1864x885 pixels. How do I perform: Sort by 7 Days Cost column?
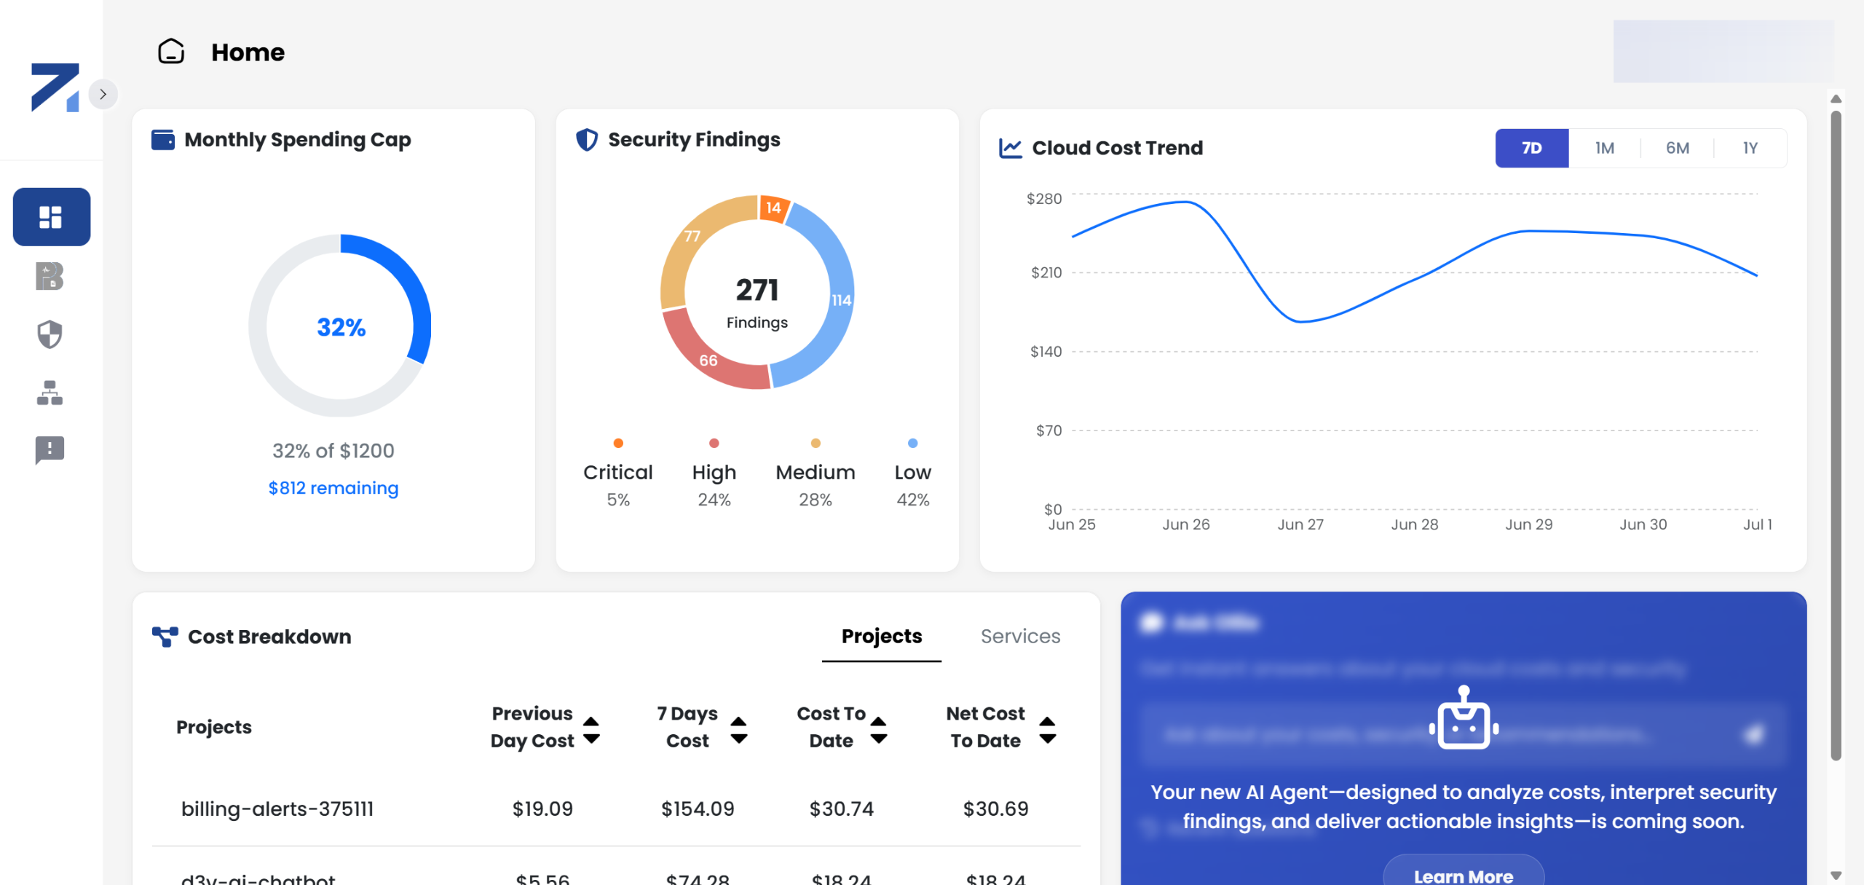click(738, 729)
